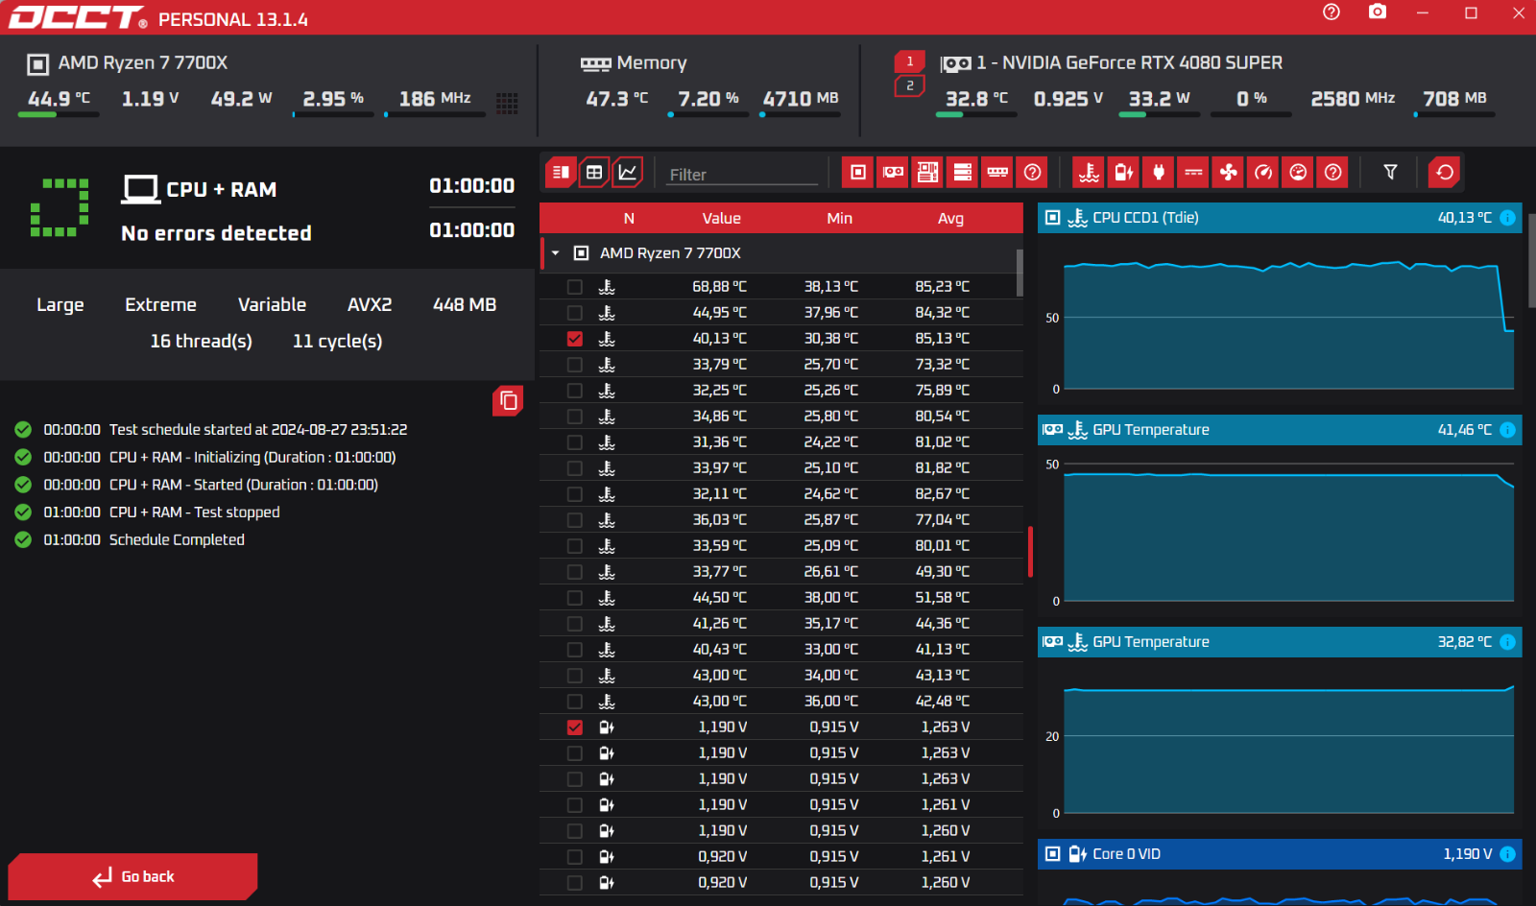Viewport: 1536px width, 906px height.
Task: Show only fan sensors
Action: point(1228,172)
